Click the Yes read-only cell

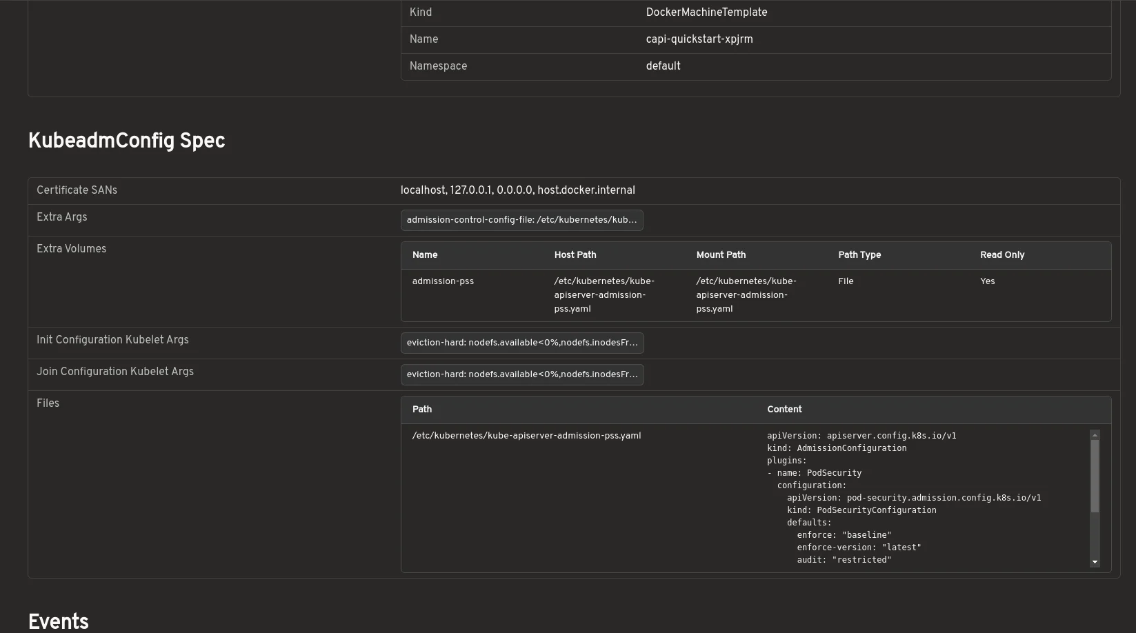(988, 281)
